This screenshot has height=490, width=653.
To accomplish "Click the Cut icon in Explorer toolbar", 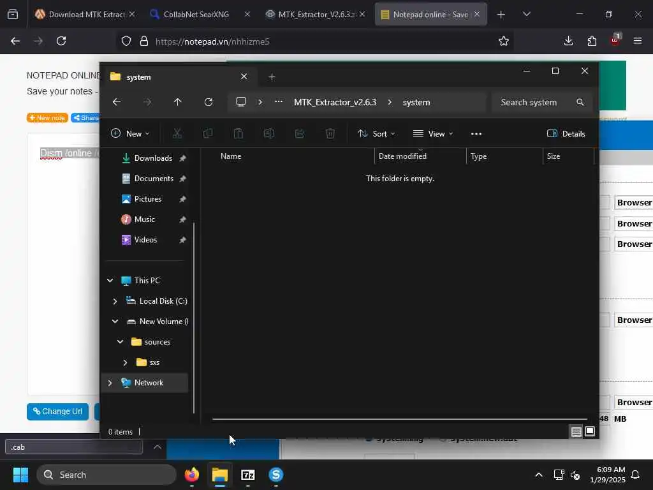I will [x=177, y=133].
